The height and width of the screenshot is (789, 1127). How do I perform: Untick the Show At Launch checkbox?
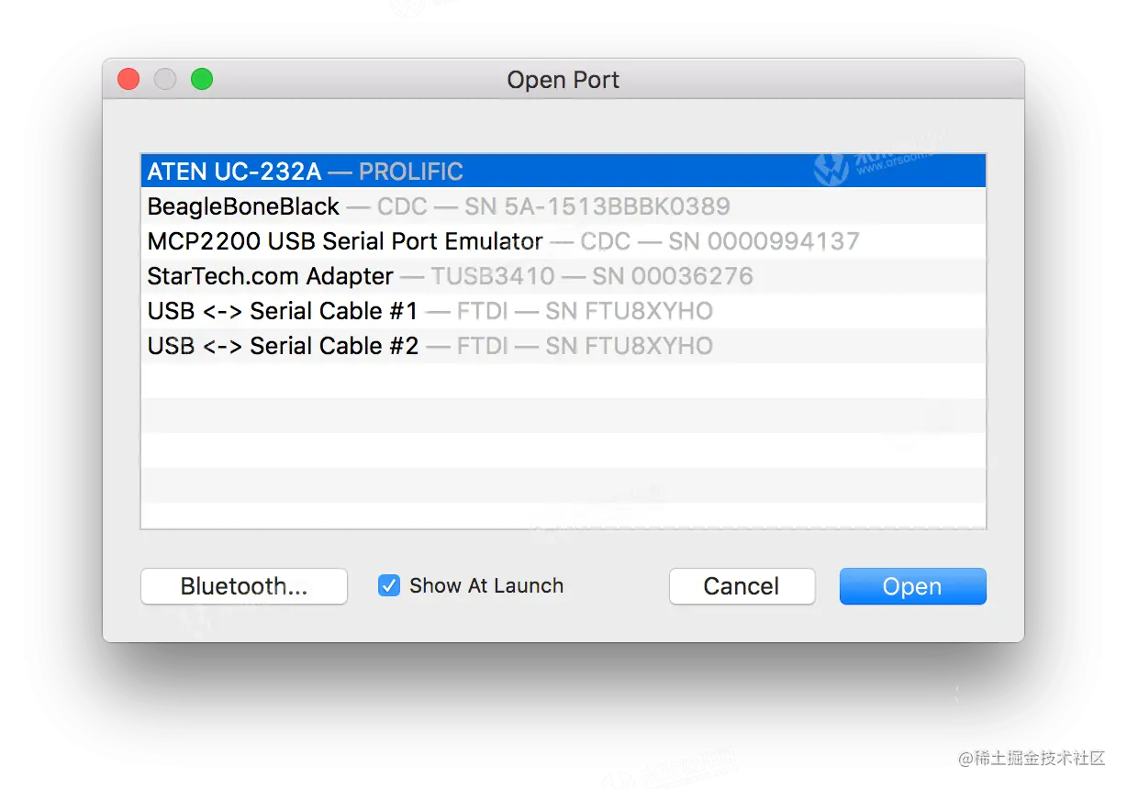click(389, 585)
